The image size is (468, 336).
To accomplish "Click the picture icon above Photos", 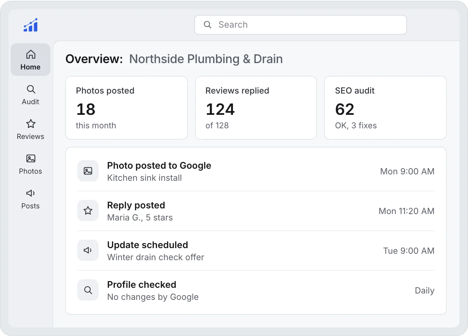I will 31,158.
